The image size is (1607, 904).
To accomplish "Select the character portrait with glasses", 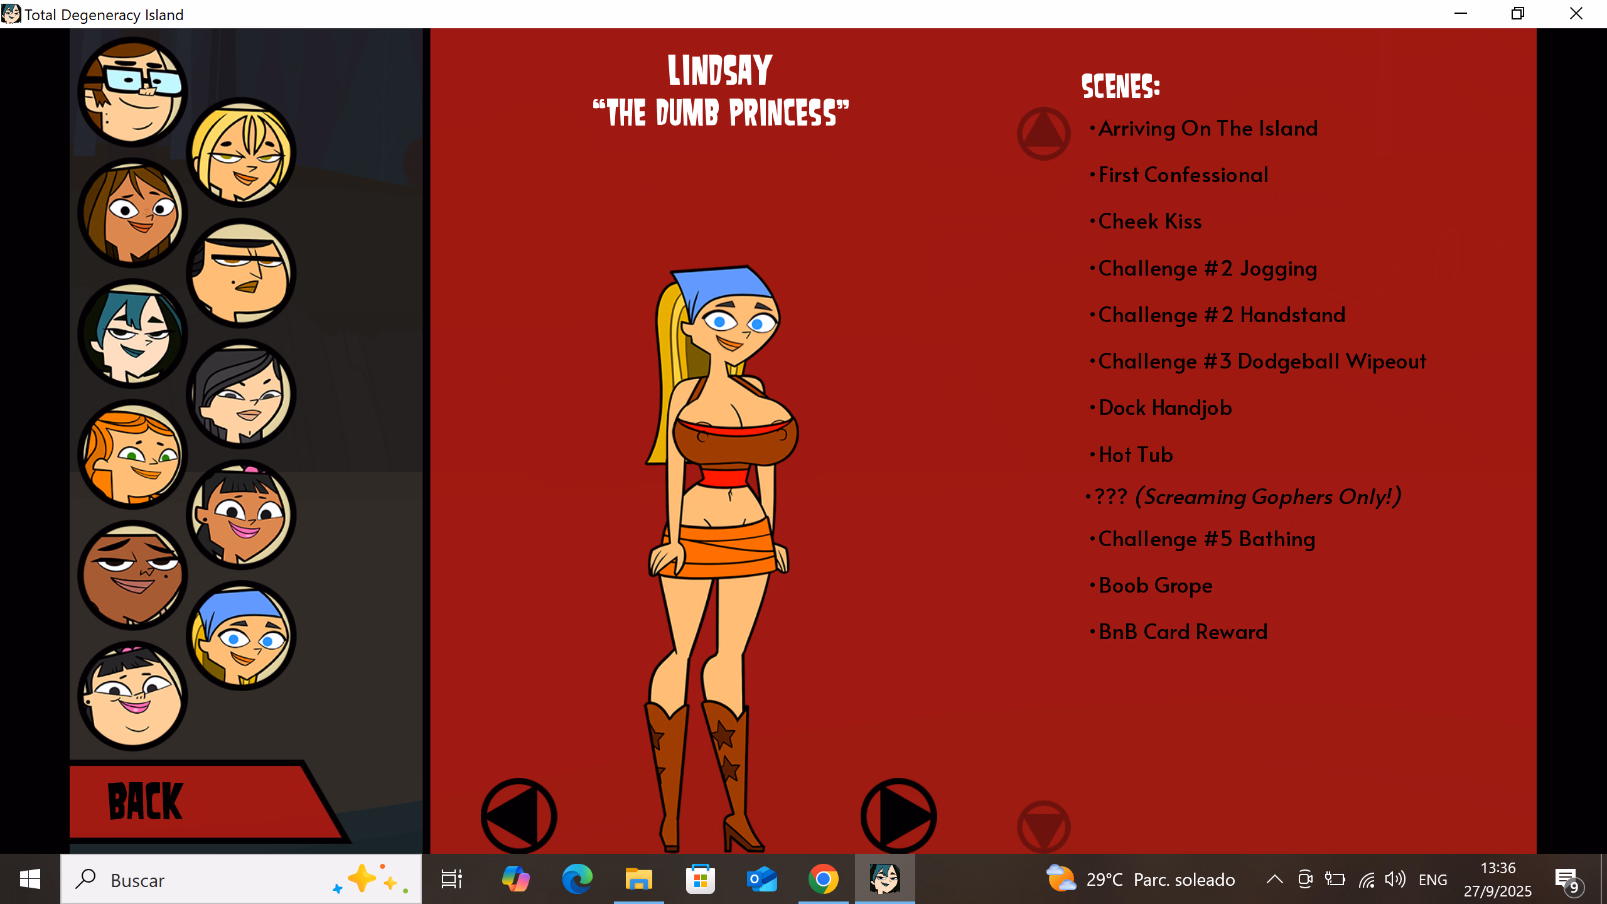I will pyautogui.click(x=132, y=91).
